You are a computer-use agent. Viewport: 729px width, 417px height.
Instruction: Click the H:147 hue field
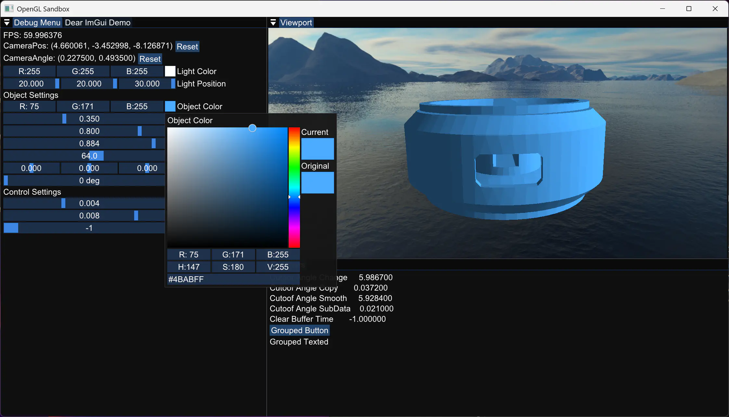tap(189, 267)
